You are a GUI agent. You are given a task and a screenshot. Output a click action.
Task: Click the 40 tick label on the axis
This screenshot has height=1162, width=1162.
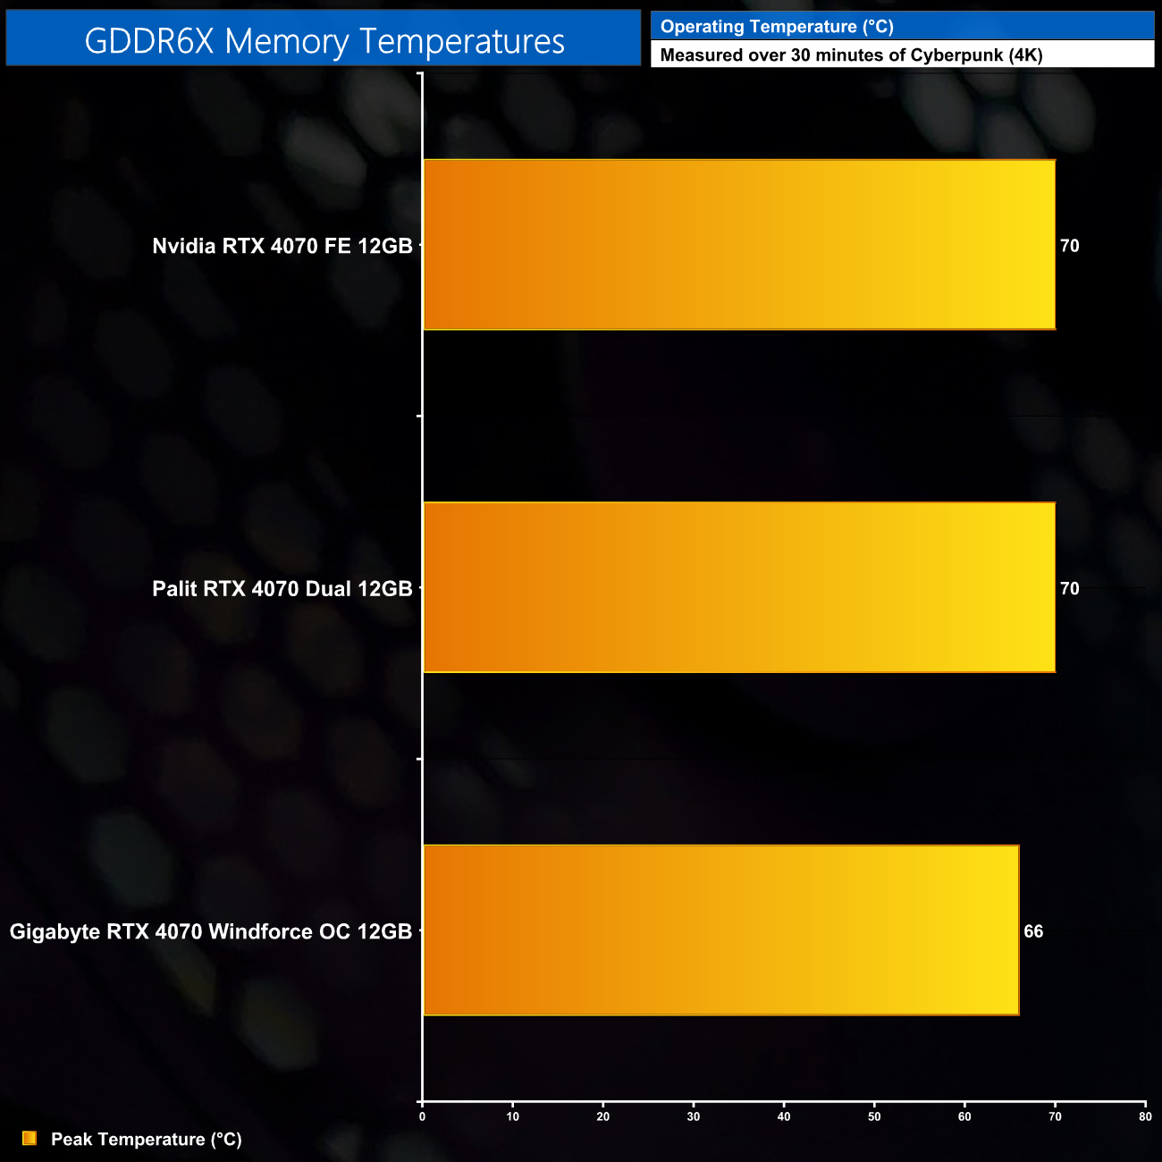784,1116
